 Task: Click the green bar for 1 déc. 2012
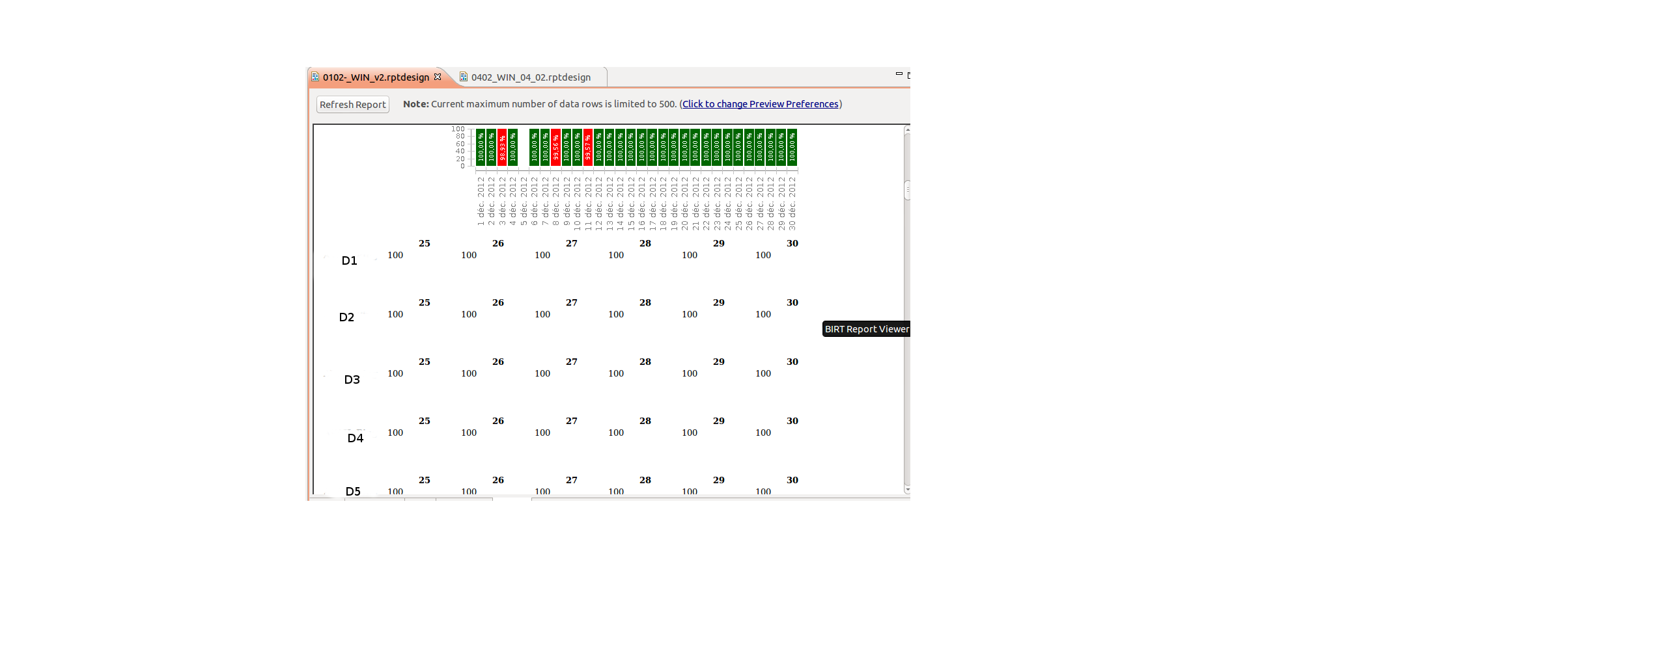(x=481, y=148)
